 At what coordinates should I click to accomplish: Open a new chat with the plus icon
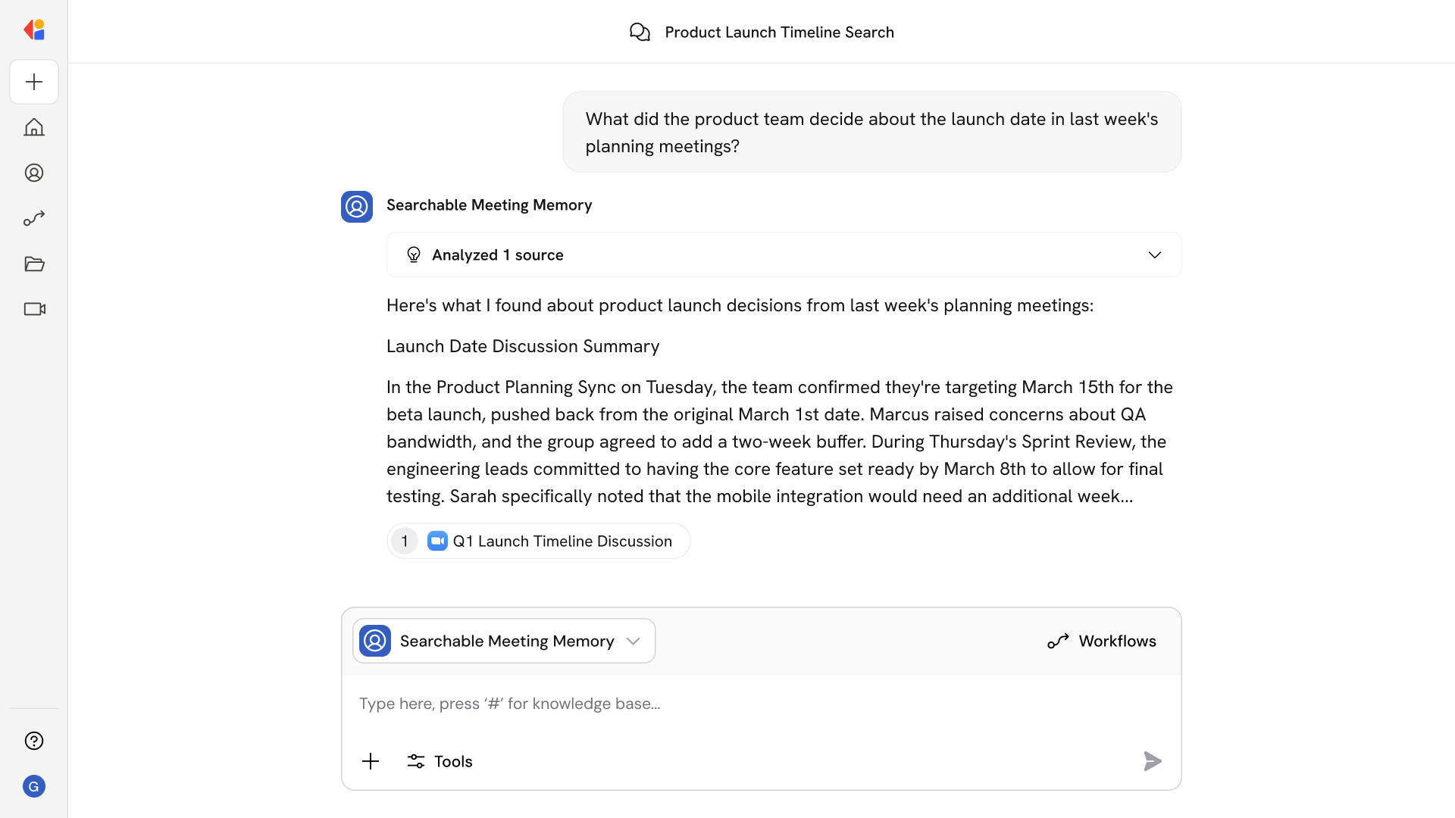(33, 82)
